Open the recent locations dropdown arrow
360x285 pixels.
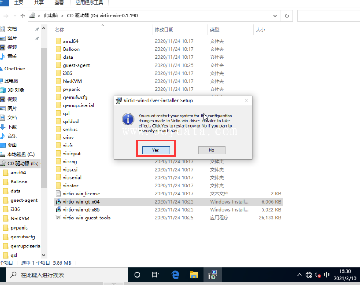point(15,16)
